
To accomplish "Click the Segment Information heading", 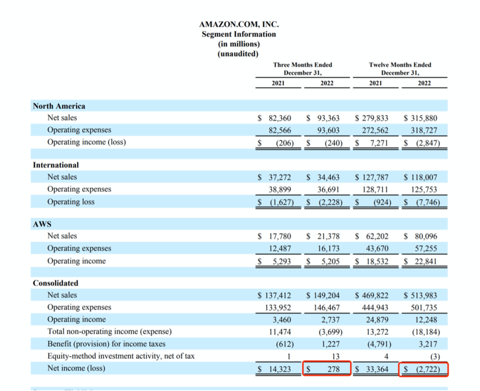I will (x=239, y=34).
